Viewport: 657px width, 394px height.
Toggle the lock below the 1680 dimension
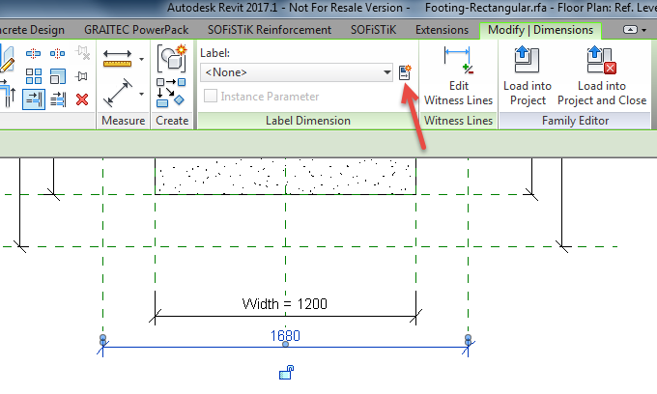287,372
